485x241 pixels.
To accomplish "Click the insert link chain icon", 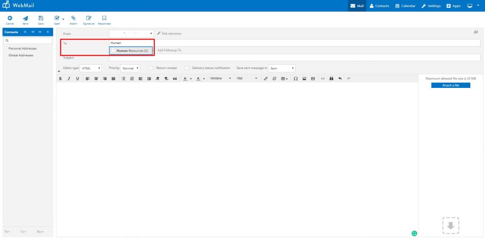I will point(266,78).
